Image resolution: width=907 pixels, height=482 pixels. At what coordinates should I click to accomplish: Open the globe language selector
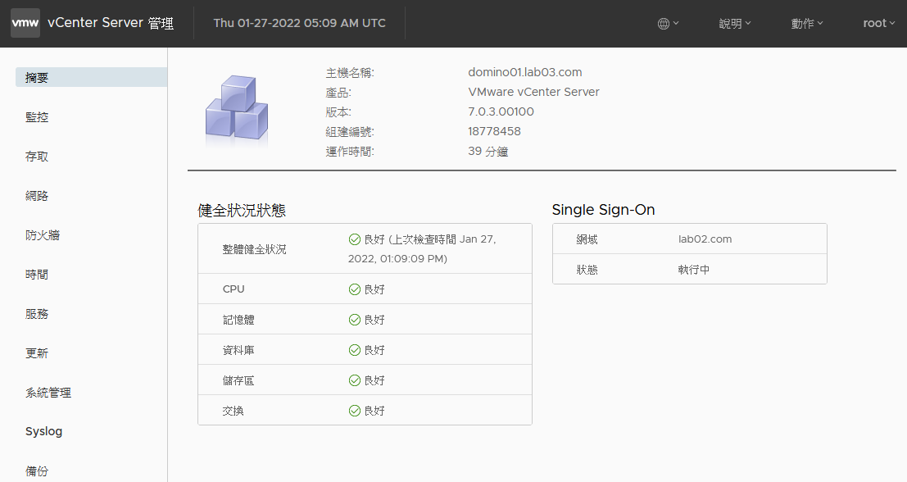tap(668, 24)
